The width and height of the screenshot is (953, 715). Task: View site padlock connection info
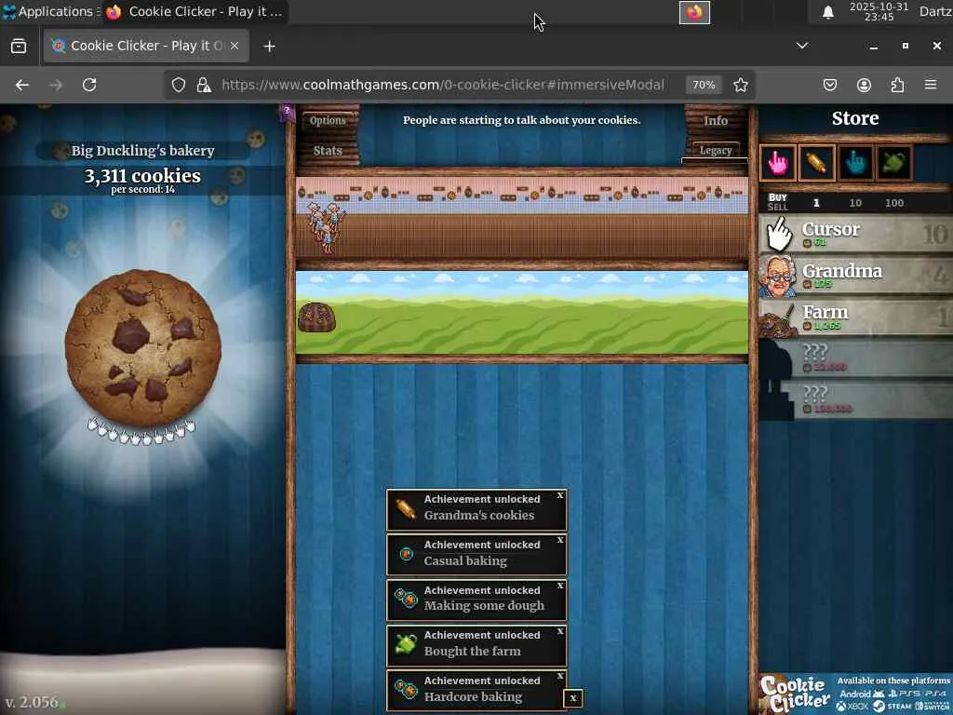click(x=204, y=85)
